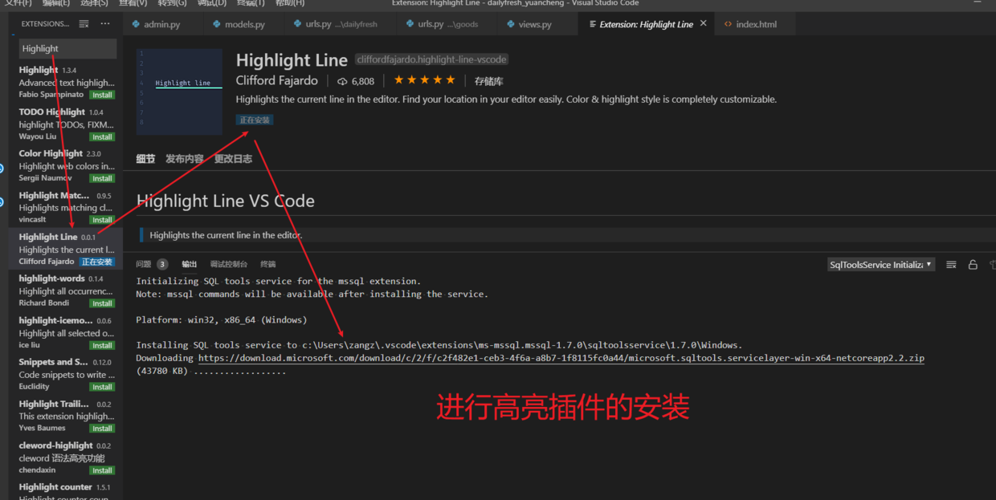Select the Highlight Line 0.0.1 list entry
The width and height of the screenshot is (996, 500).
[x=67, y=249]
